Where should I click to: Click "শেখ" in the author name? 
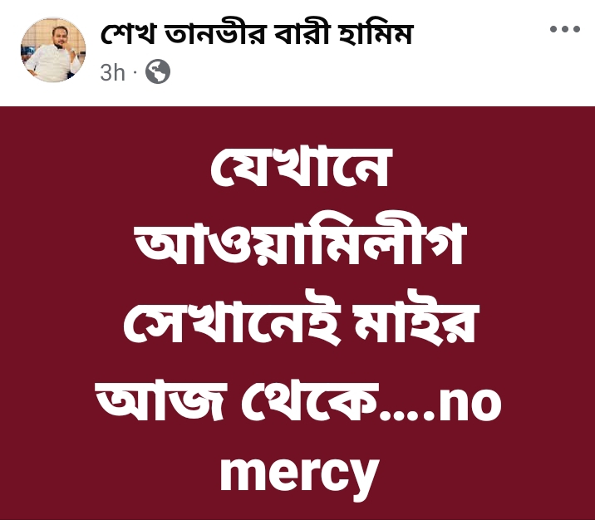(x=127, y=33)
